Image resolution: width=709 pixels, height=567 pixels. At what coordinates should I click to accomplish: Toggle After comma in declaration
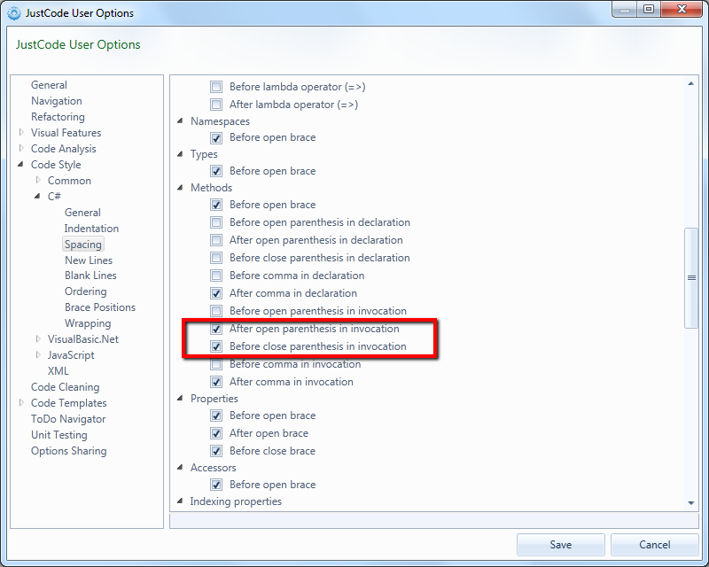216,293
